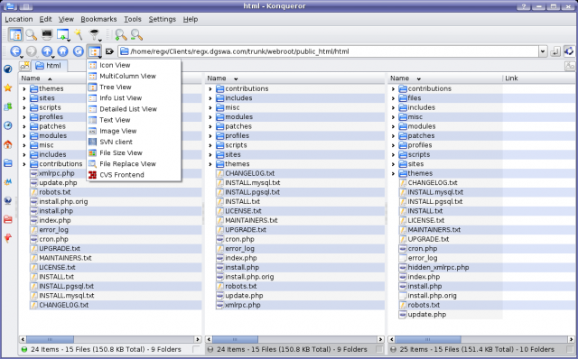The width and height of the screenshot is (578, 359).
Task: Select the html tab
Action: (x=50, y=66)
